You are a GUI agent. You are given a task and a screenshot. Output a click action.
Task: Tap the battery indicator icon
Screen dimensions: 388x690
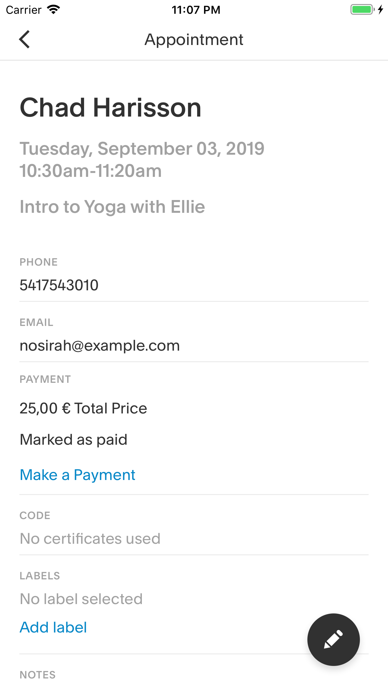click(x=362, y=10)
